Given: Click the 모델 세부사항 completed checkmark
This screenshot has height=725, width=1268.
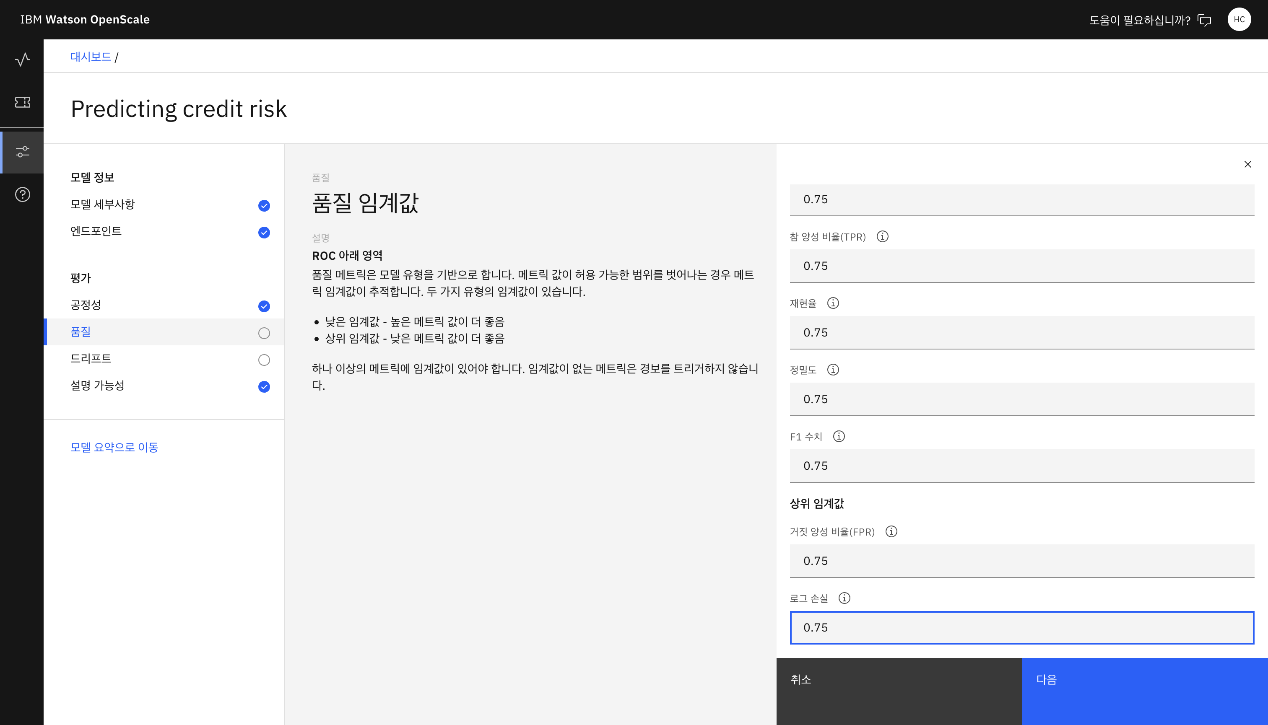Looking at the screenshot, I should [x=264, y=206].
